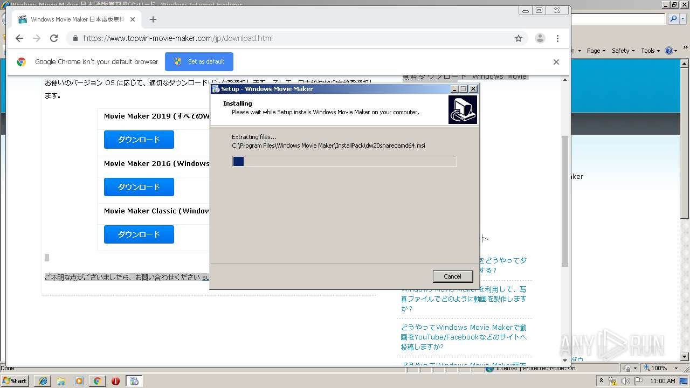Open Action Center flag icon

click(638, 381)
